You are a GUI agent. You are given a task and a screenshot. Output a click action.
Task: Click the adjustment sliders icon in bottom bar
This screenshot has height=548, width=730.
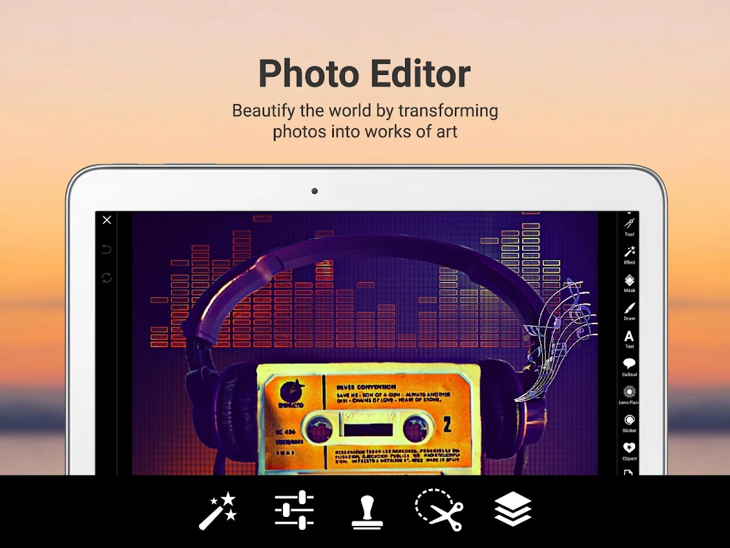tap(294, 510)
